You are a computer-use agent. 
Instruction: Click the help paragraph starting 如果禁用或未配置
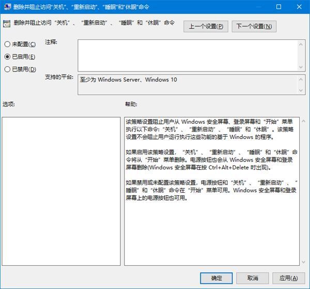pyautogui.click(x=211, y=190)
